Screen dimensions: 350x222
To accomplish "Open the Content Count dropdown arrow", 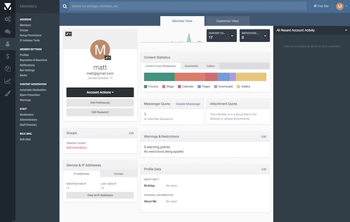I will (x=232, y=36).
